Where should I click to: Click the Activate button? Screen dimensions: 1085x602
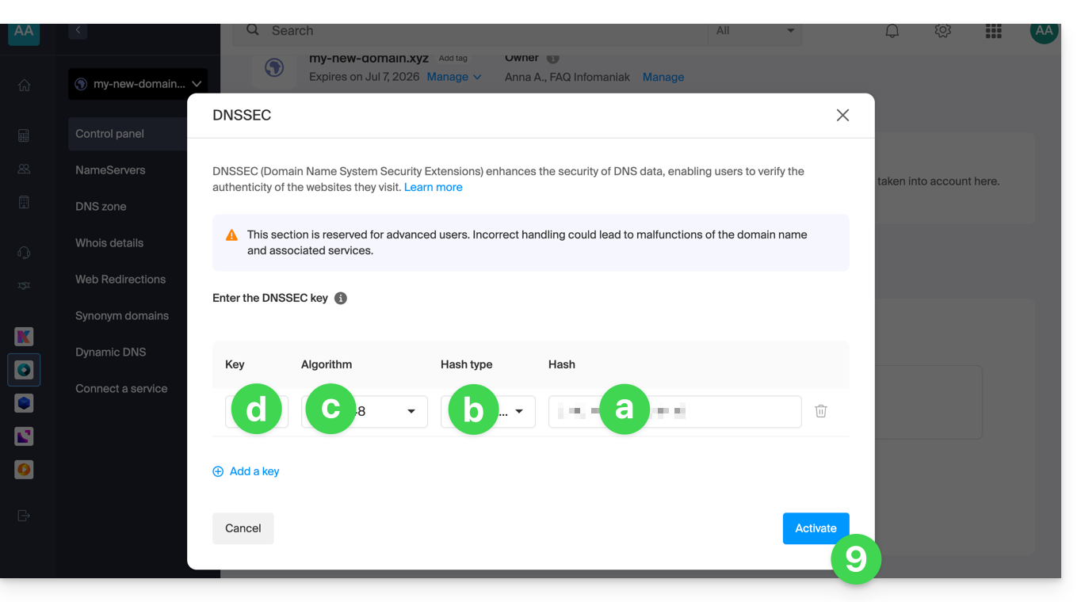click(x=815, y=528)
